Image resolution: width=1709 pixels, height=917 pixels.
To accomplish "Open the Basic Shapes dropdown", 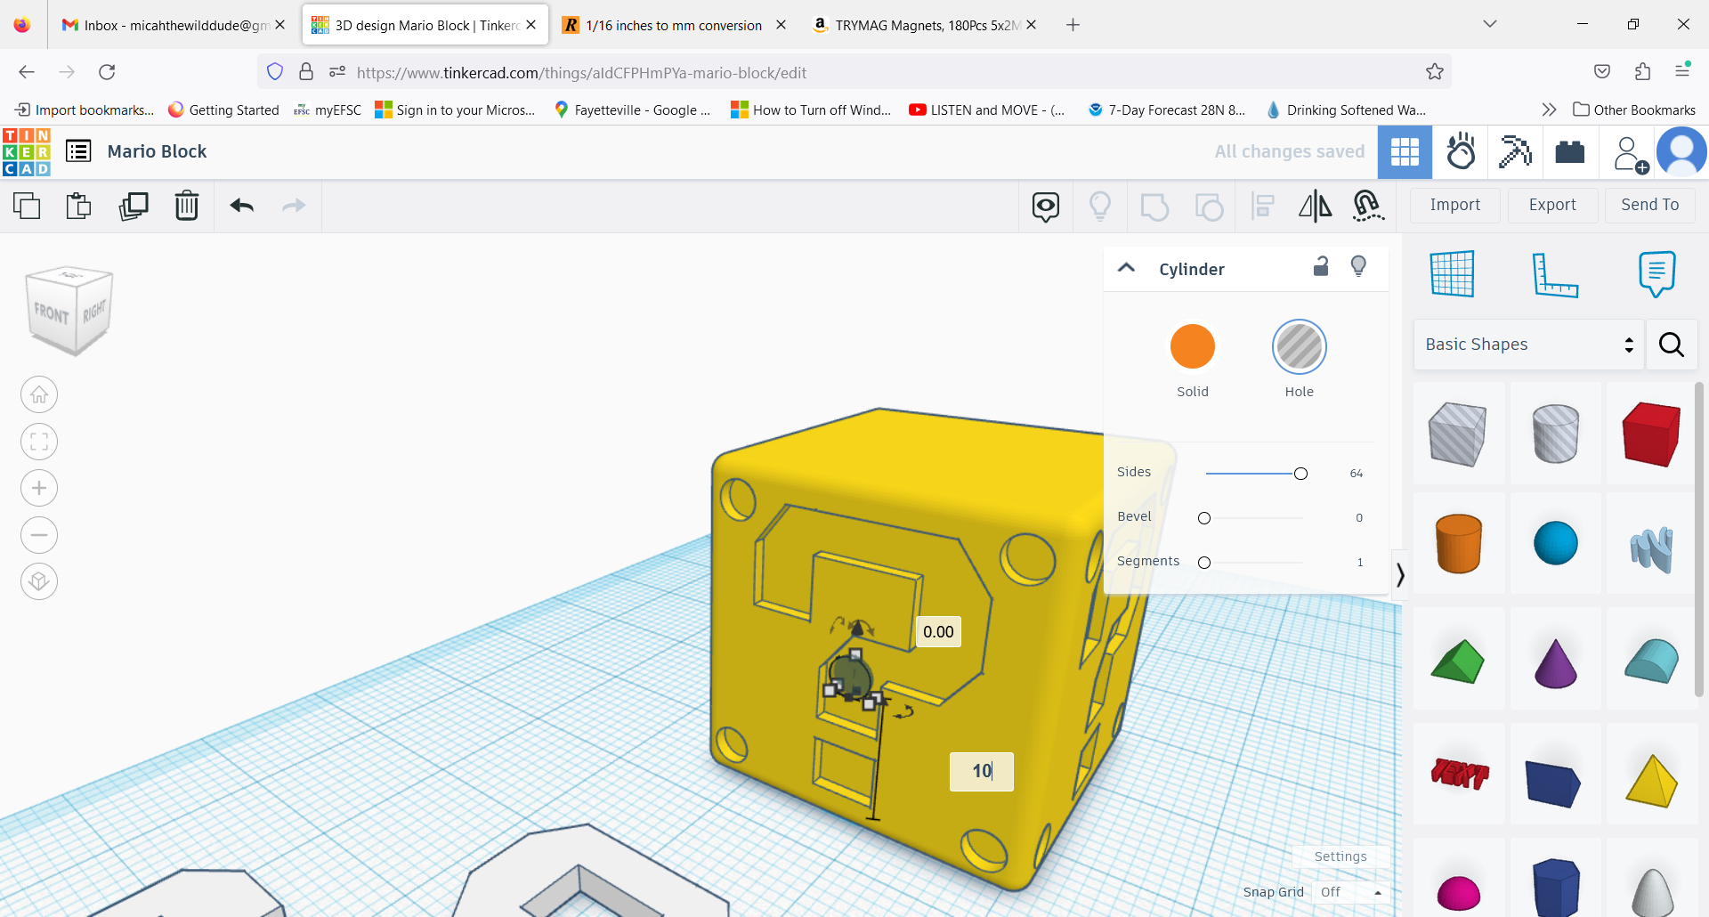I will [1527, 345].
